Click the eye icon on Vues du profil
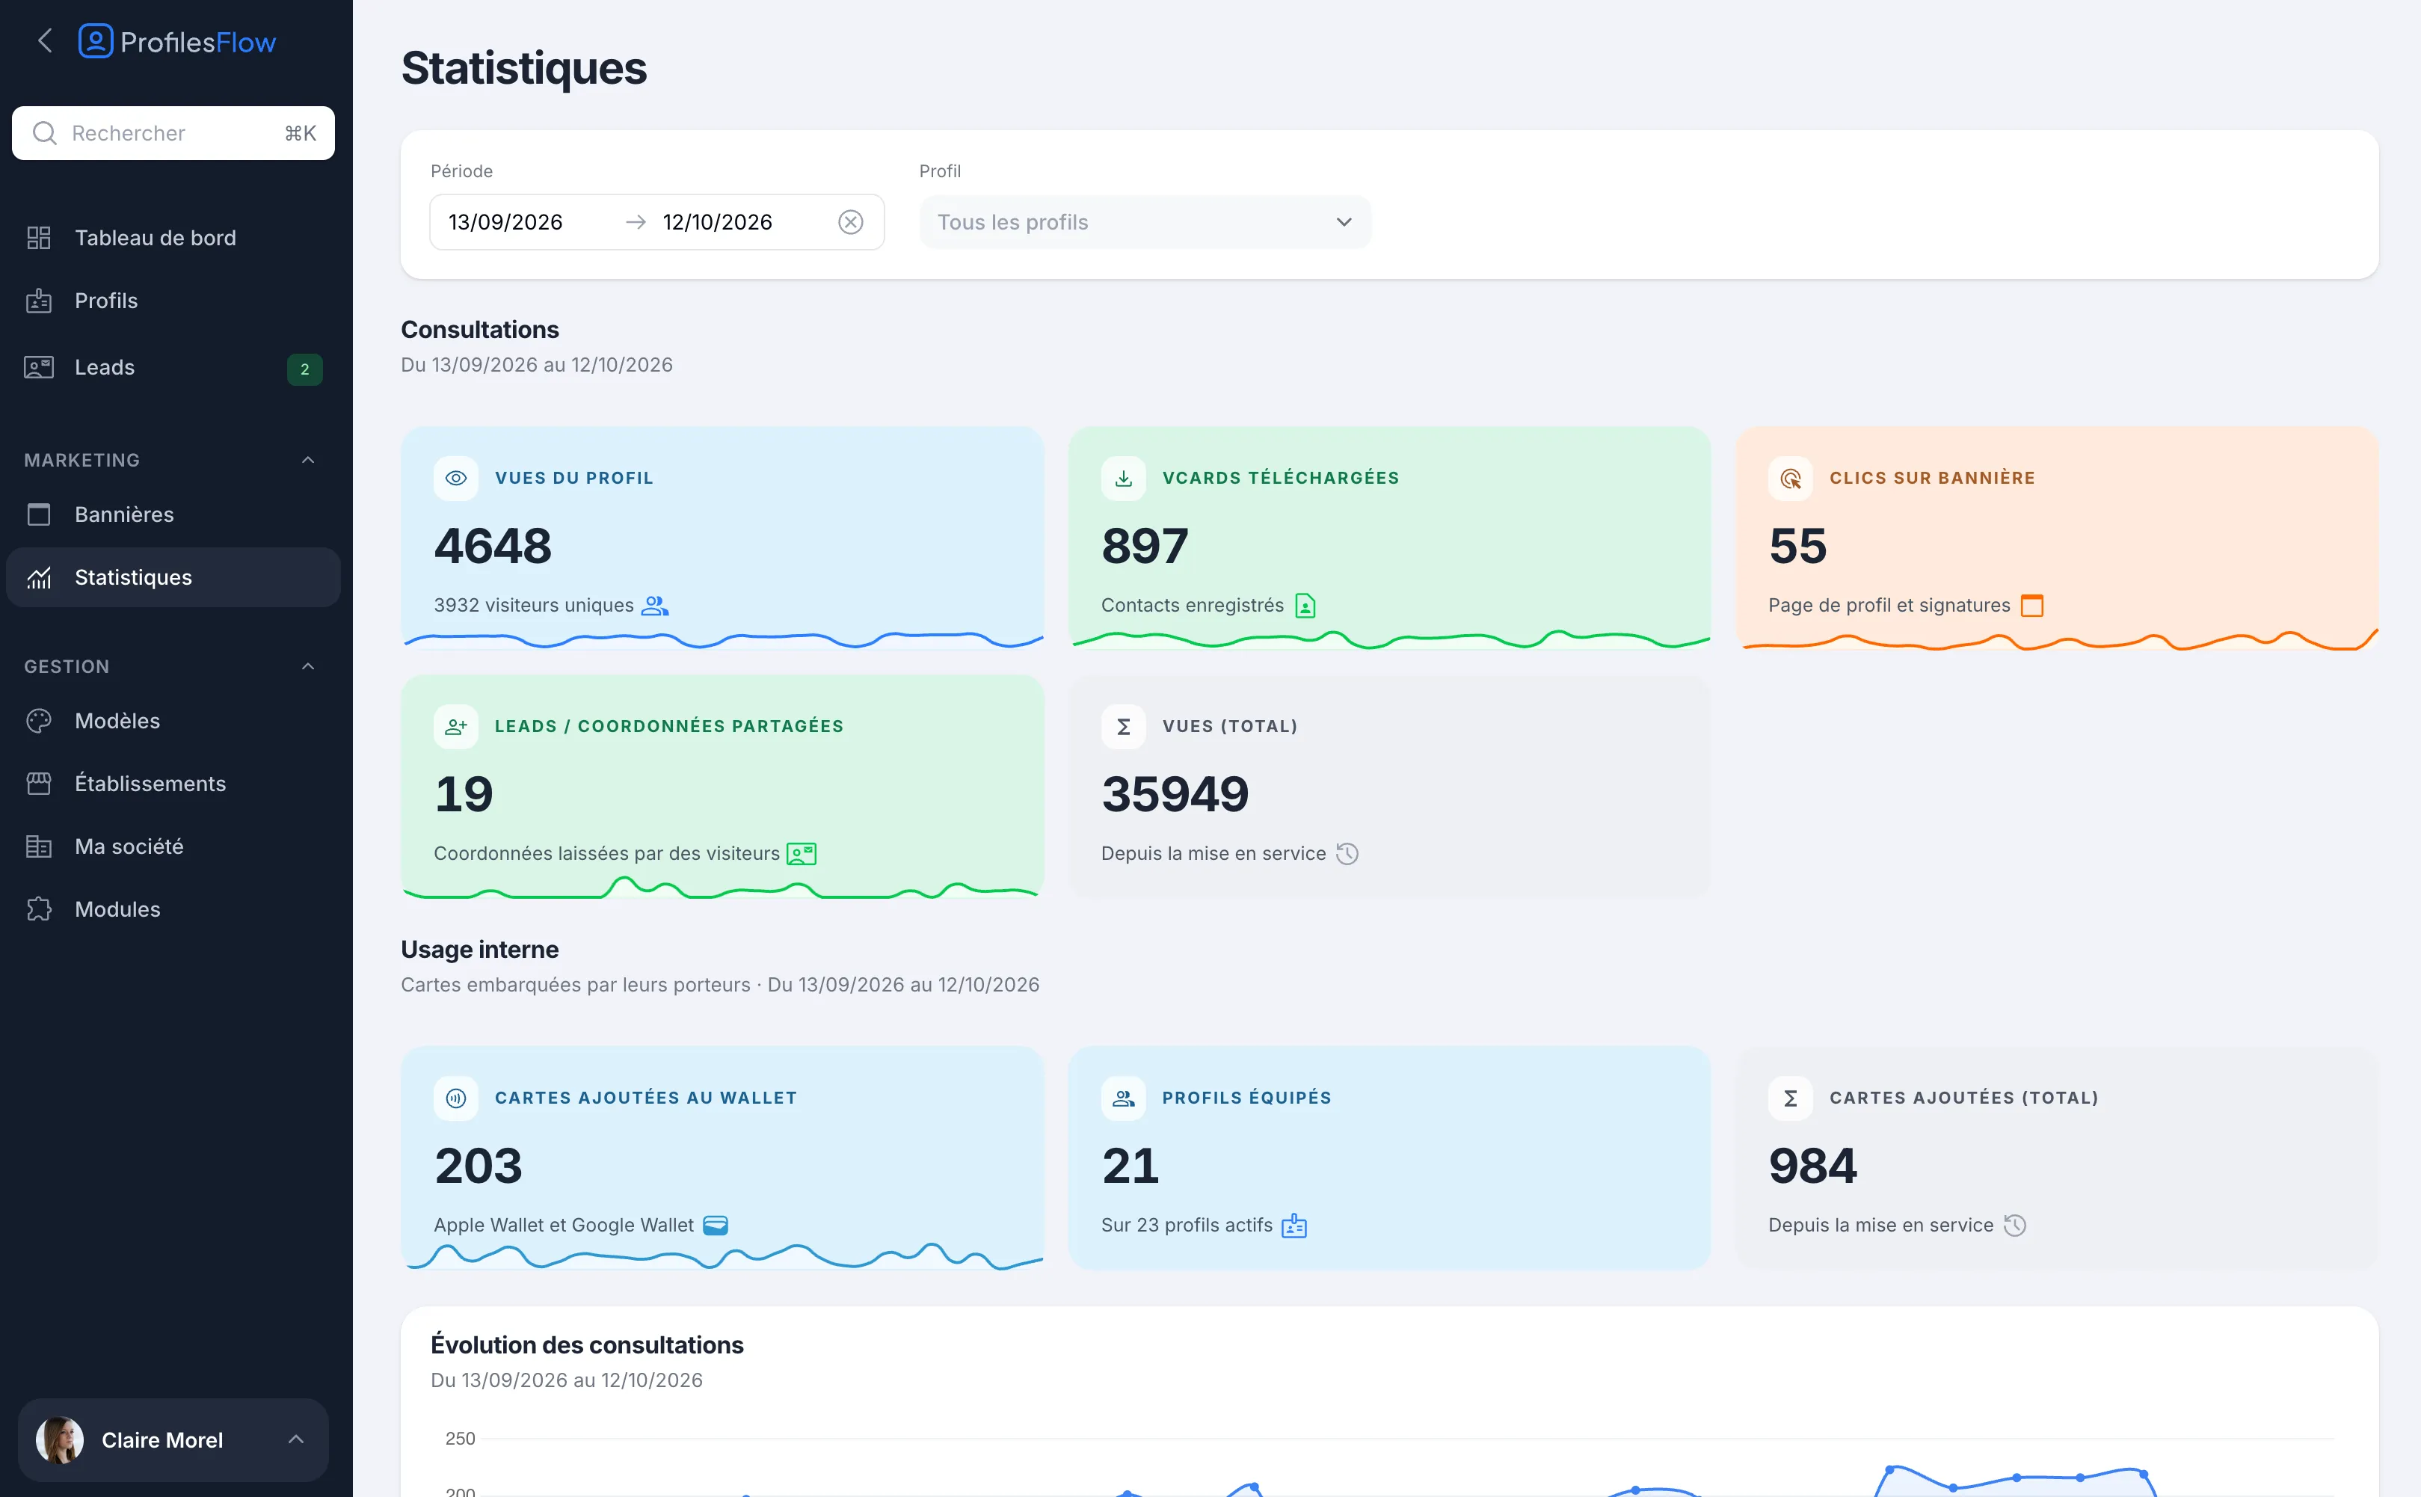The height and width of the screenshot is (1497, 2421). tap(455, 479)
